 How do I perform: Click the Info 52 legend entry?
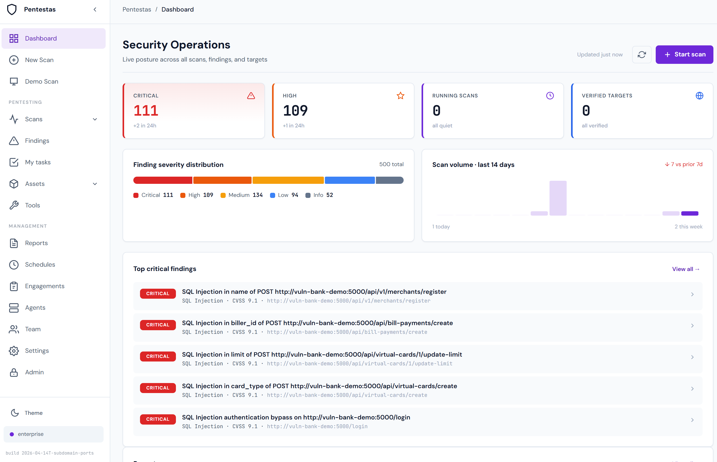[319, 195]
